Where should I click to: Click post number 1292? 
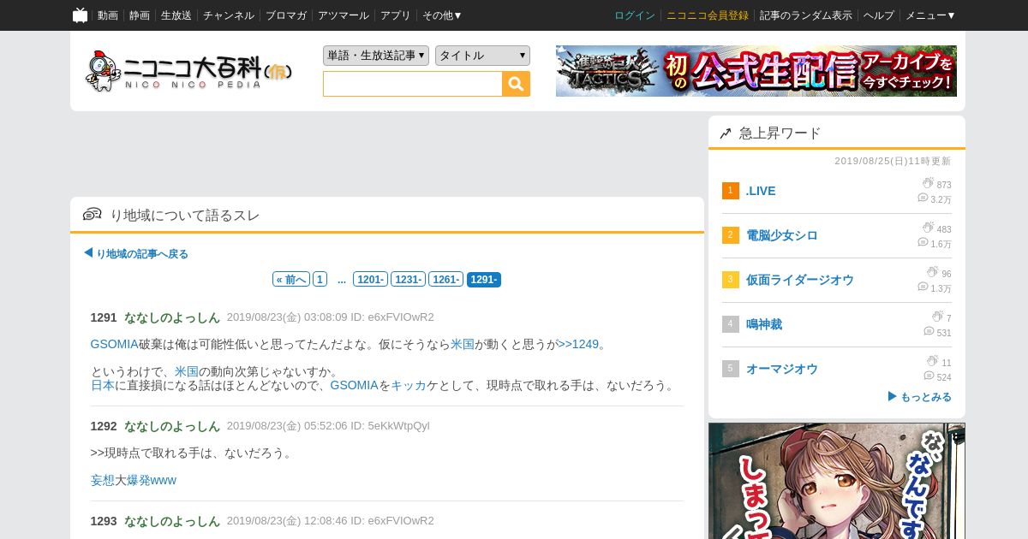104,426
